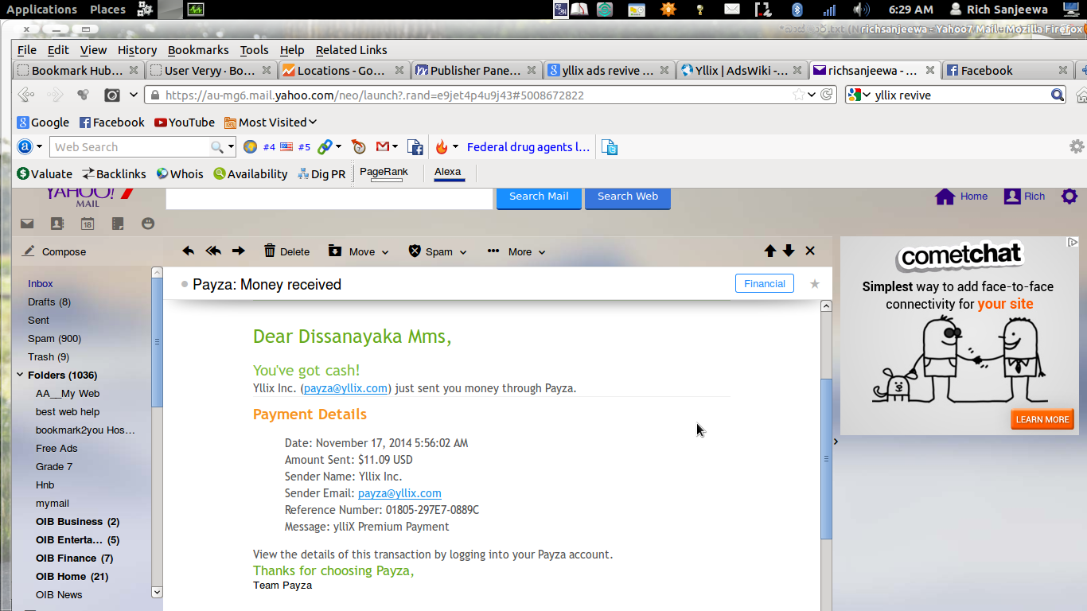Forward the email with right arrow
Screen dimensions: 1087x611
[x=238, y=251]
